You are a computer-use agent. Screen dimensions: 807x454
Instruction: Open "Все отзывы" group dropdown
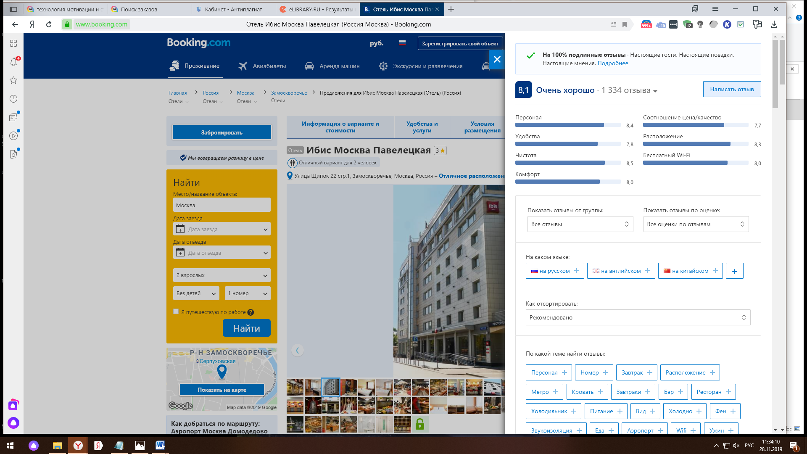580,224
